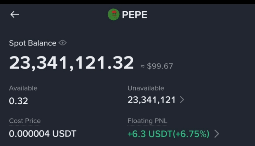Open the 23,341,121 unavailable amount
Viewport: 255px width, 146px height.
152,100
